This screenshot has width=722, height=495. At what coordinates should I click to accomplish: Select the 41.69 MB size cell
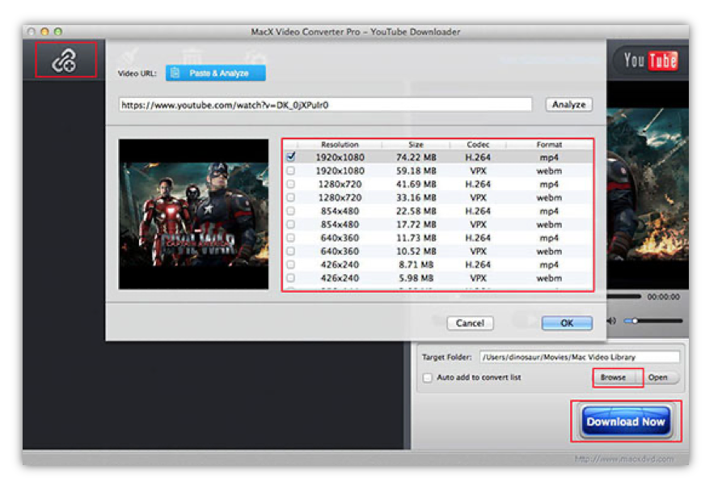point(416,184)
